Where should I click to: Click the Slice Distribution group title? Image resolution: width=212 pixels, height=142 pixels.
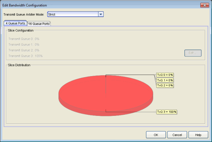click(19, 65)
